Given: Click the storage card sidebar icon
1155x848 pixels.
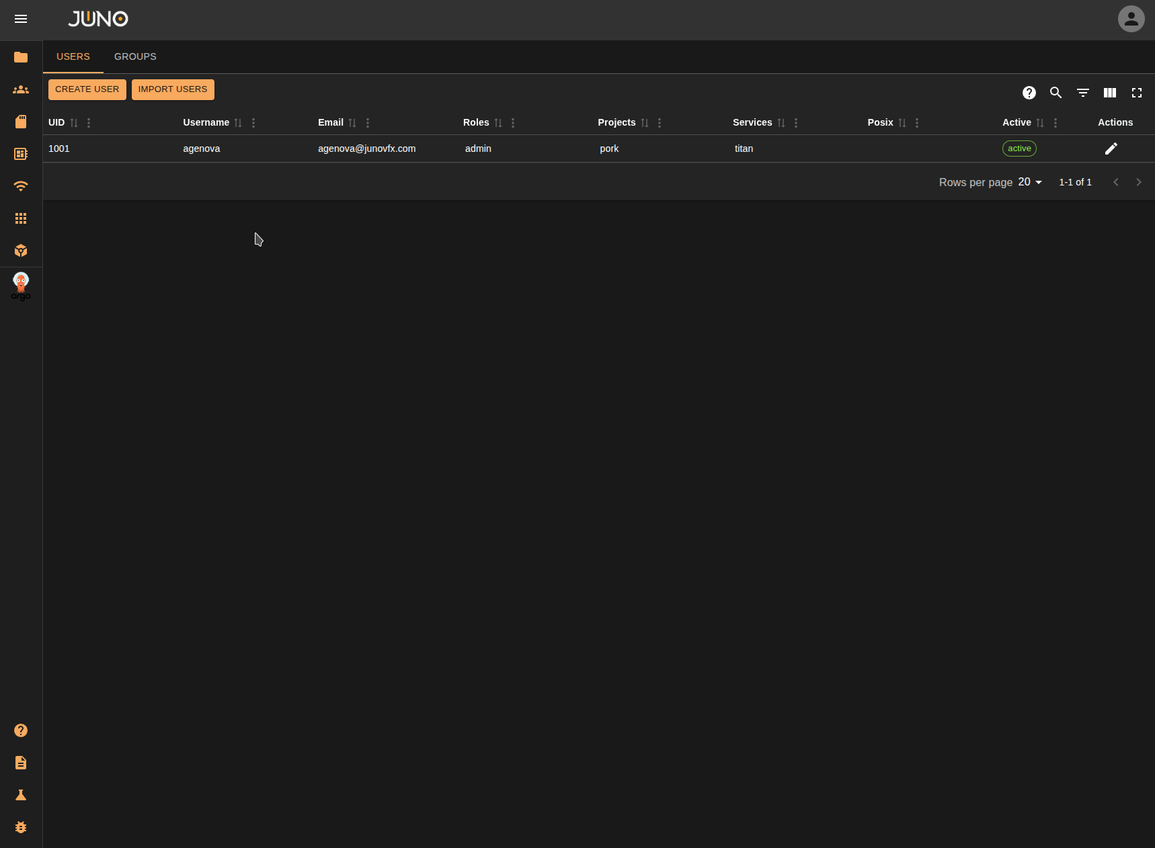Looking at the screenshot, I should click(x=21, y=122).
